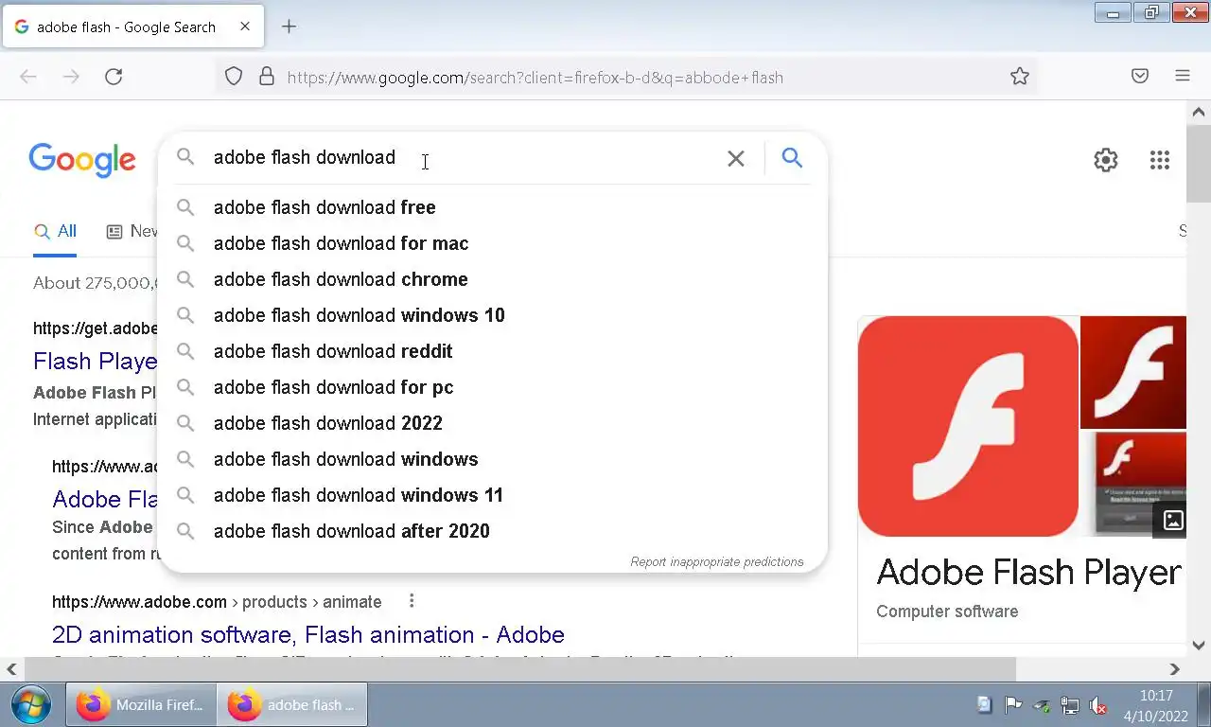Select suggestion adobe flash download reddit
The image size is (1211, 727).
[492, 351]
